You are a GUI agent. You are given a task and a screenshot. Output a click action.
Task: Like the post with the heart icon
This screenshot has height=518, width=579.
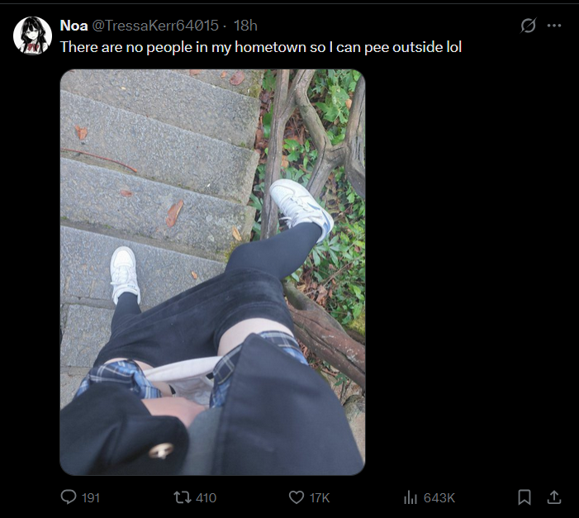pos(297,497)
